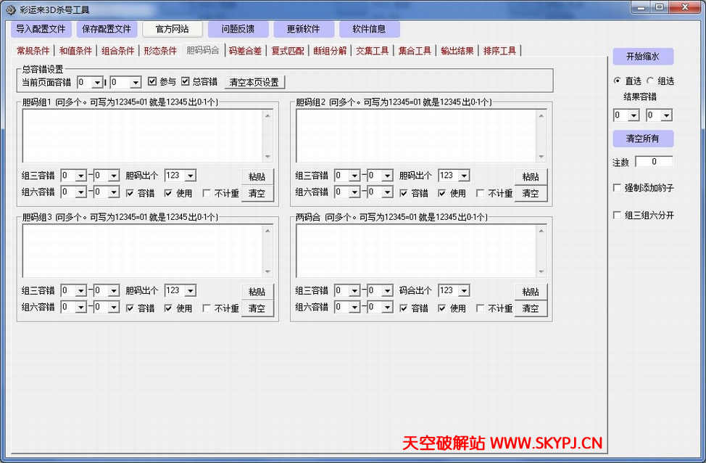Click the 注数 number input field
Screen dimensions: 706x463
click(x=654, y=161)
